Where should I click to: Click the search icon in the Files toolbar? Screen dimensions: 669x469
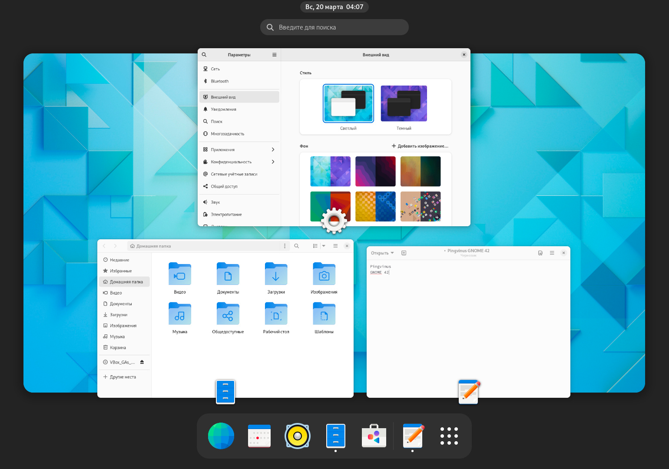[297, 246]
